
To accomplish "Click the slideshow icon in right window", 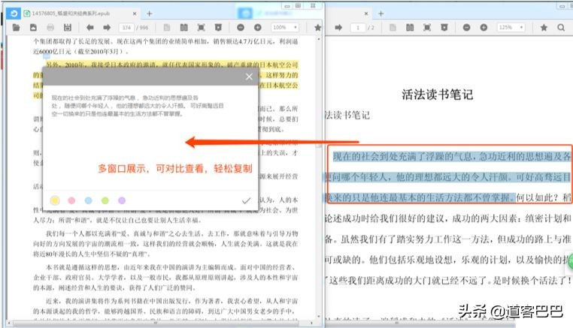I will coord(444,27).
